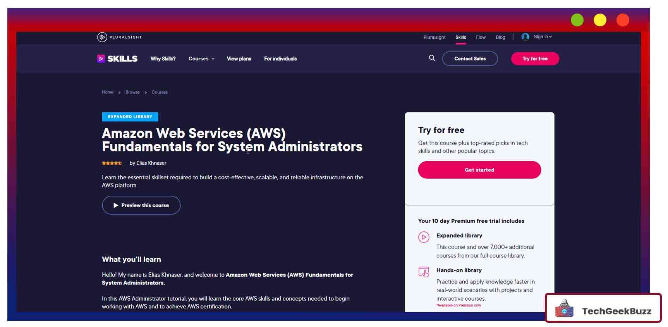Screen dimensions: 668x327
Task: Click the pink Skills logo icon
Action: tap(101, 59)
